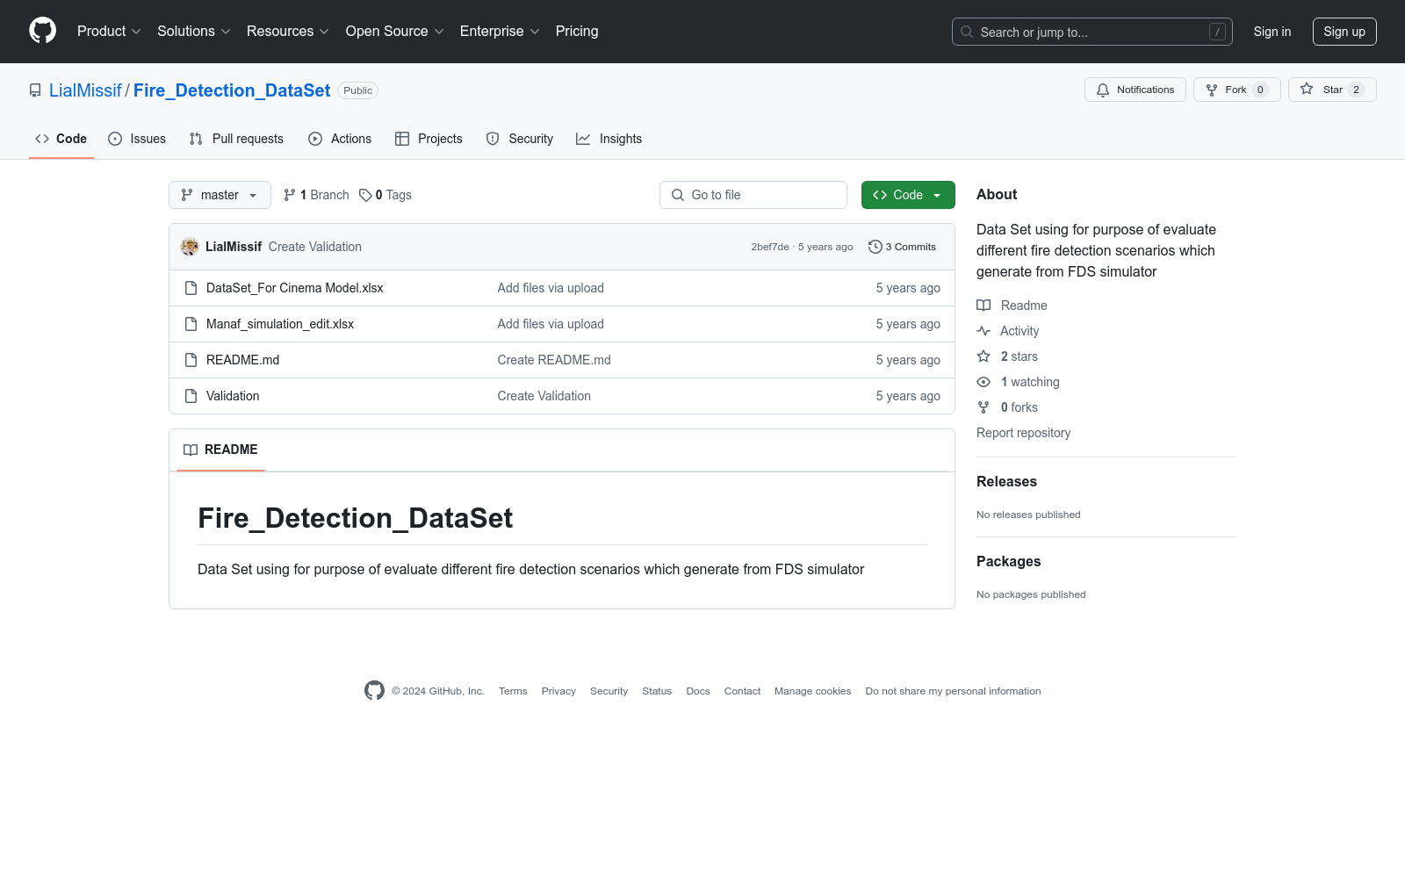Open the Insights tab
Viewport: 1405px width, 878px height.
click(609, 139)
